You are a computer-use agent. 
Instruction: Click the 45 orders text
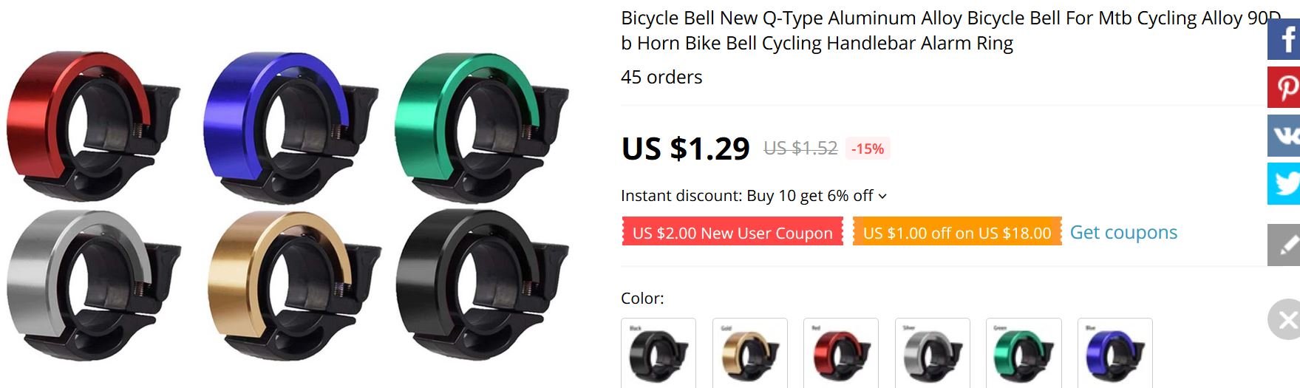pos(661,77)
